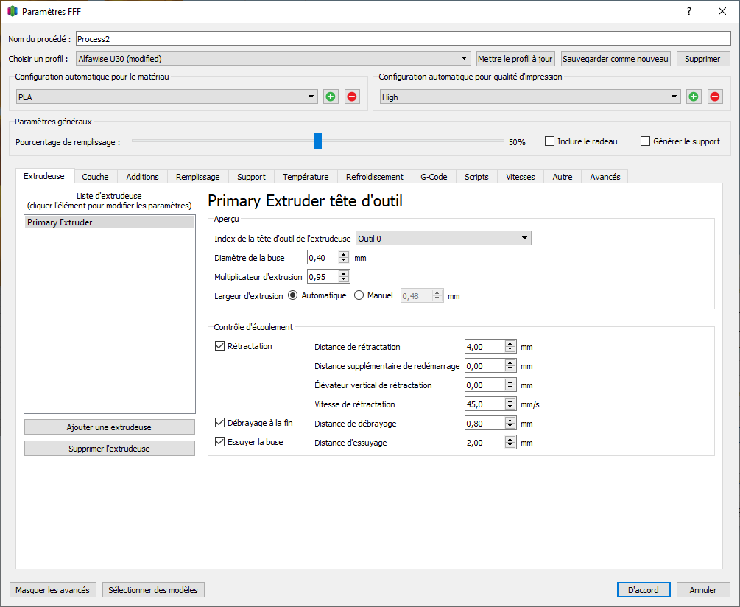Untick Débrayage à la fin checkbox
The width and height of the screenshot is (740, 607).
[219, 422]
